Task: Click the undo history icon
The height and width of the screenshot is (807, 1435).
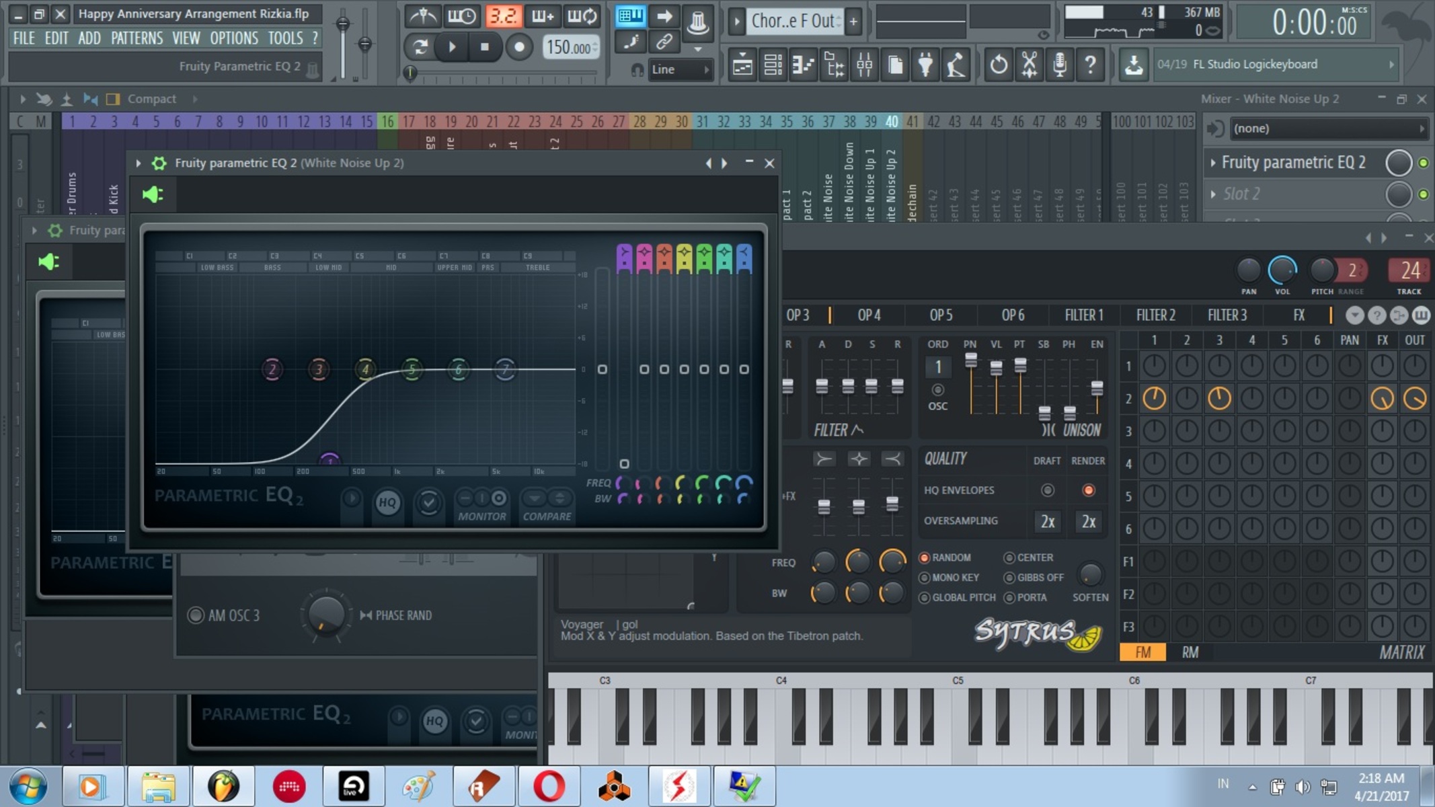Action: tap(999, 65)
